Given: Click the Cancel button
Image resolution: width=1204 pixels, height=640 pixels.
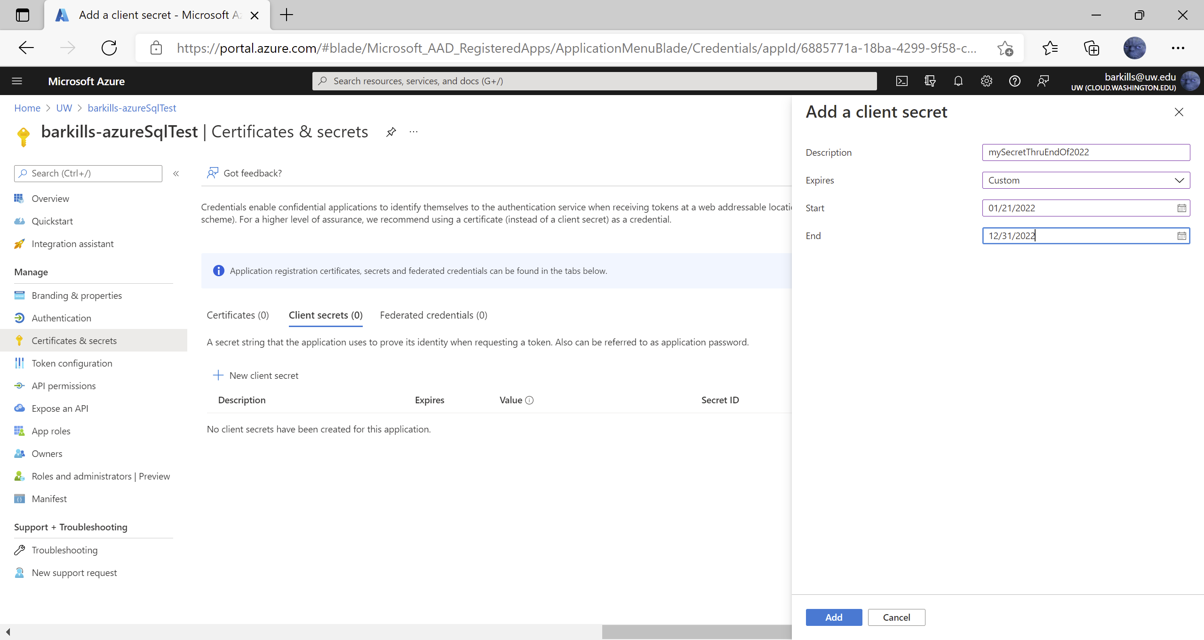Looking at the screenshot, I should tap(896, 617).
